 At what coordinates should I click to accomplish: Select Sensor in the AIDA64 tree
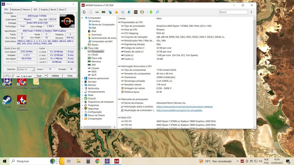pyautogui.click(x=95, y=45)
